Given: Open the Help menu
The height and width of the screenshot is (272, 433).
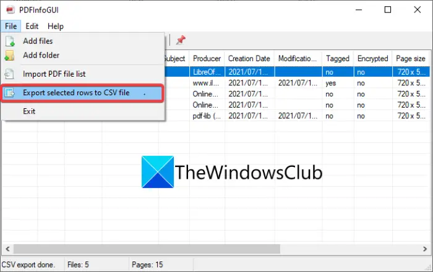Looking at the screenshot, I should 56,26.
